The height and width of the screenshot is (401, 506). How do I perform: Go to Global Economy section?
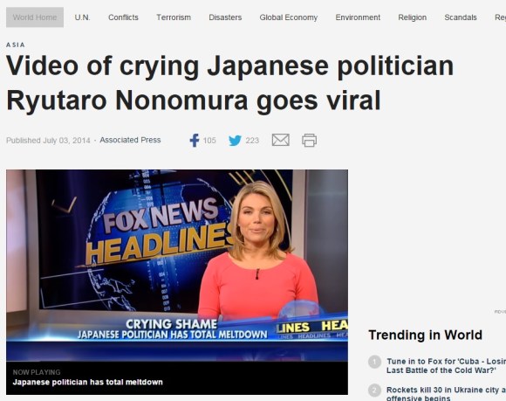[x=289, y=17]
